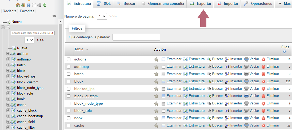
Task: Click the Filas help question icon
Action: click(x=285, y=52)
